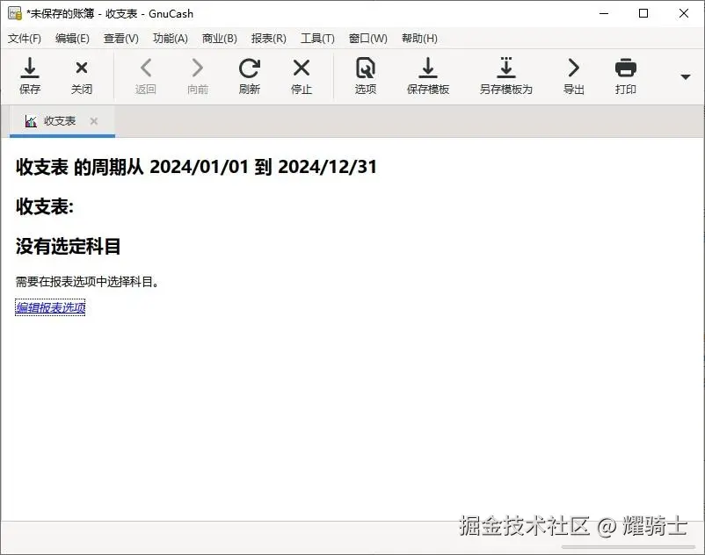Open report options via 选项 icon
The image size is (705, 555).
coord(365,76)
